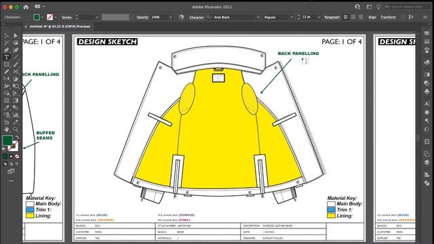Select the Artboard tool

click(x=7, y=122)
